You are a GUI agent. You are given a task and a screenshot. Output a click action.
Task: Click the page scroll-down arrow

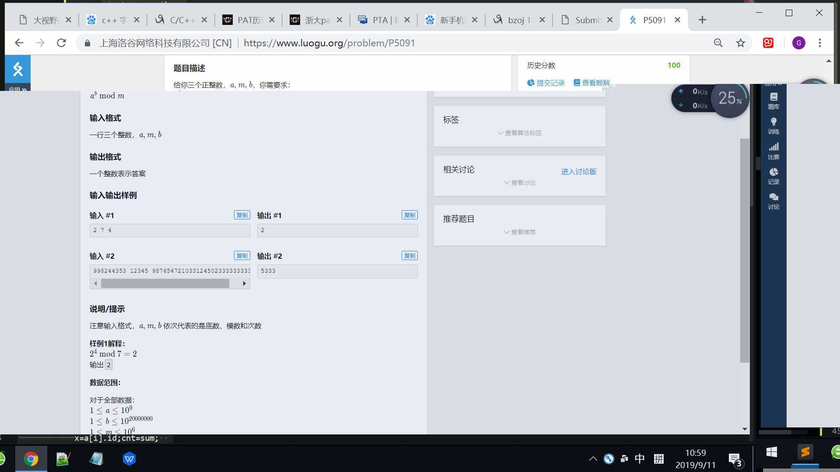coord(745,429)
